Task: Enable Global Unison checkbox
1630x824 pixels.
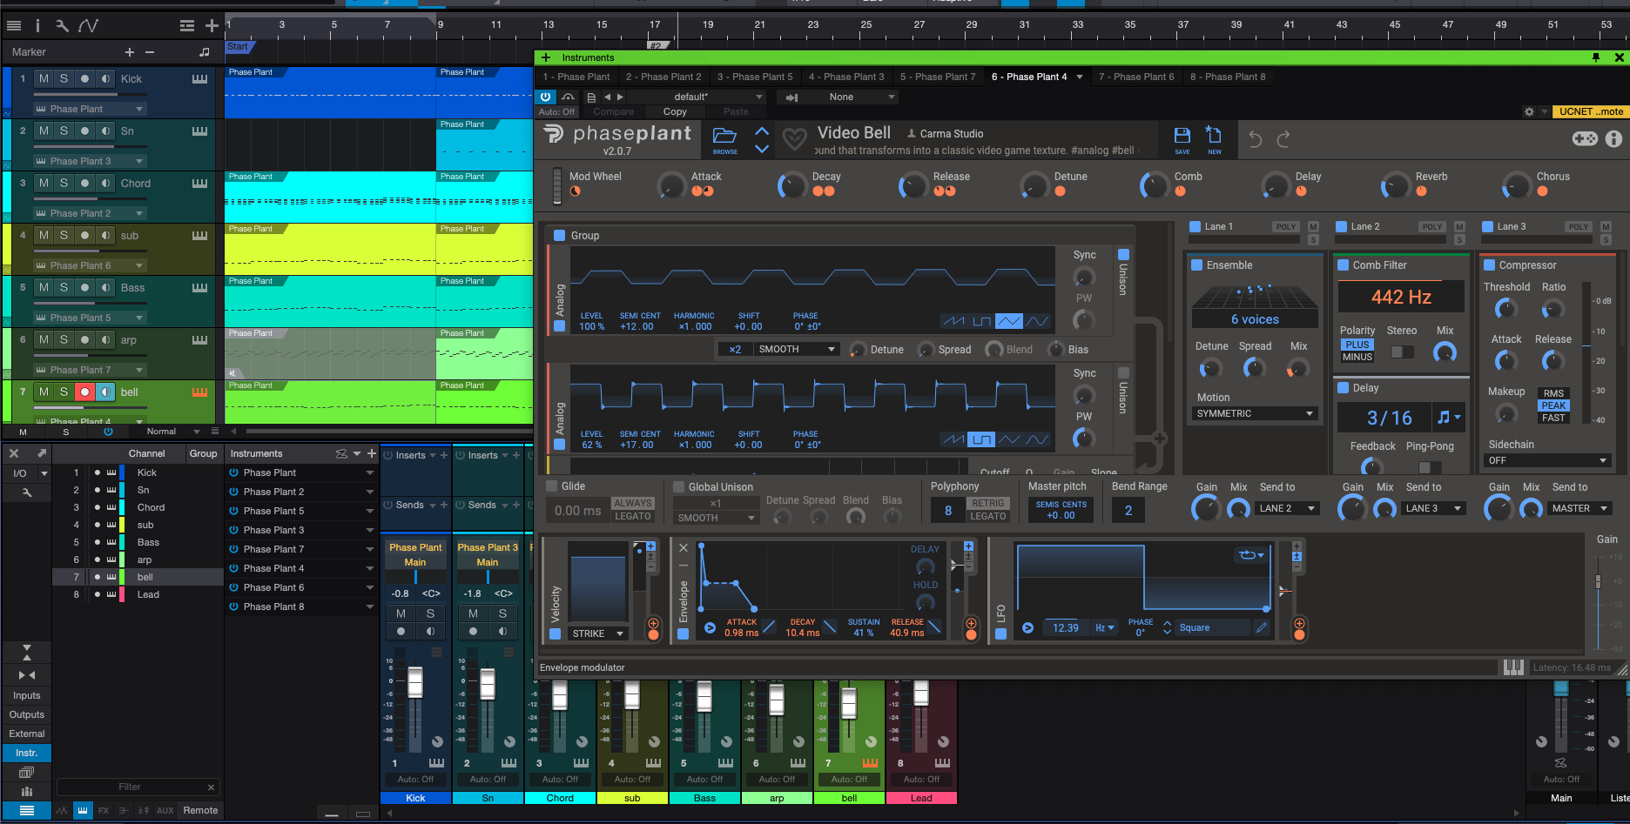Action: (679, 487)
